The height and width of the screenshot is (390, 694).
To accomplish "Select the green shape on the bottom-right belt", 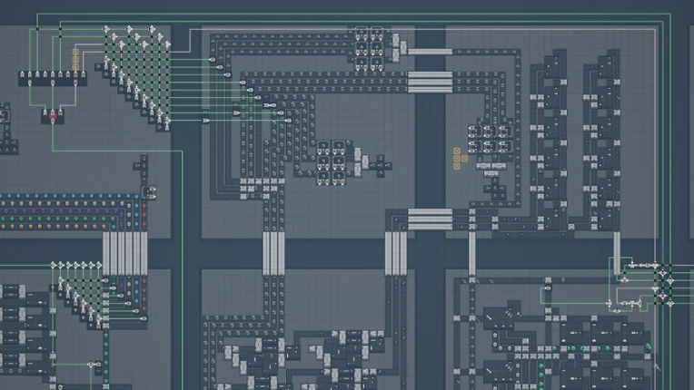I will pos(648,346).
